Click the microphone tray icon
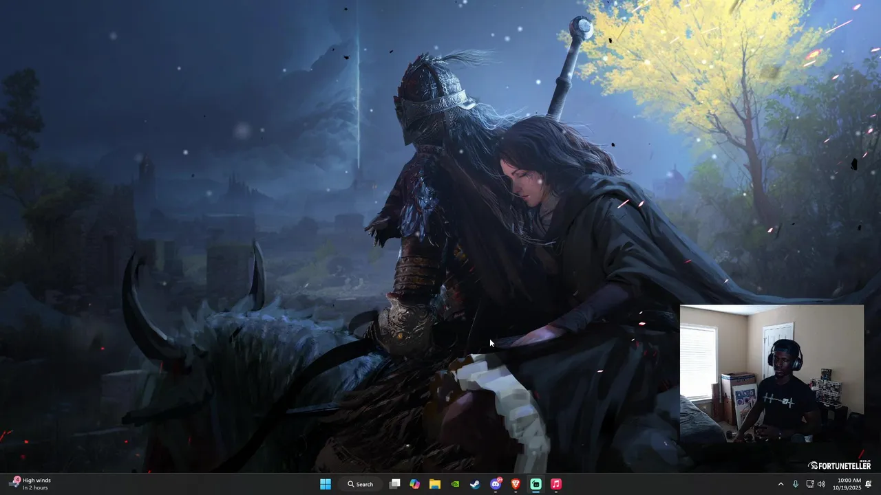Viewport: 881px width, 495px height. point(796,484)
